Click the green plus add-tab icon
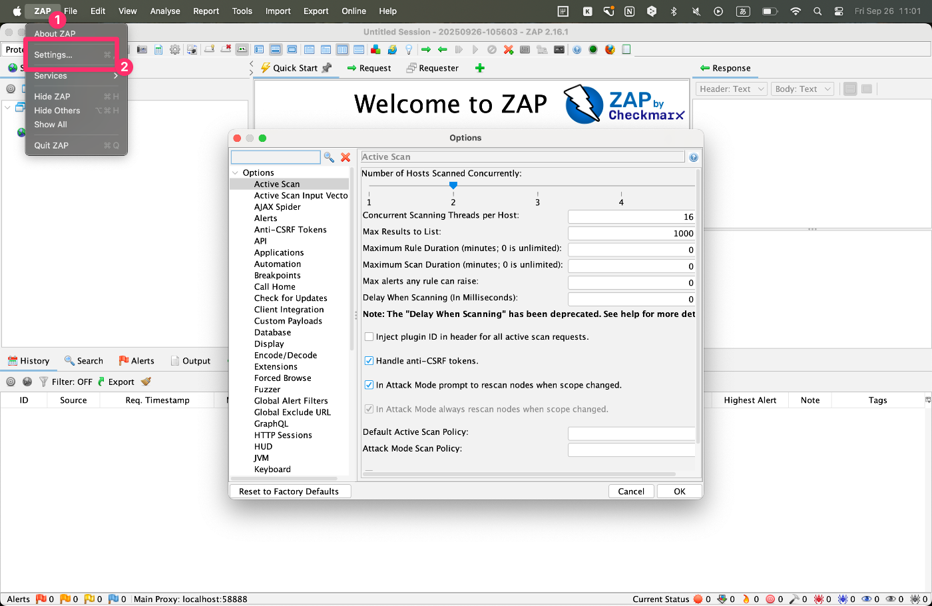The height and width of the screenshot is (606, 932). [x=480, y=68]
